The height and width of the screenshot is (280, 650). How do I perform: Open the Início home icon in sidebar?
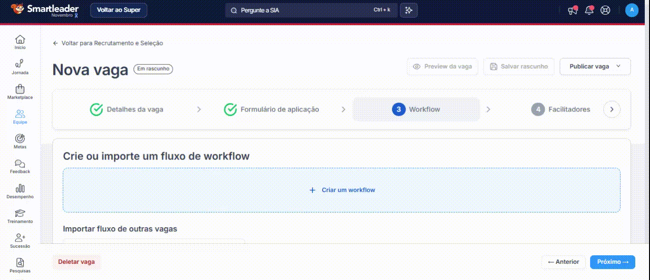[x=20, y=40]
